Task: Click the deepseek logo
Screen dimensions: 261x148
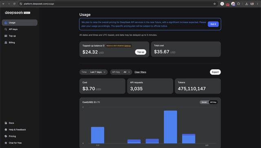Action: pos(18,13)
